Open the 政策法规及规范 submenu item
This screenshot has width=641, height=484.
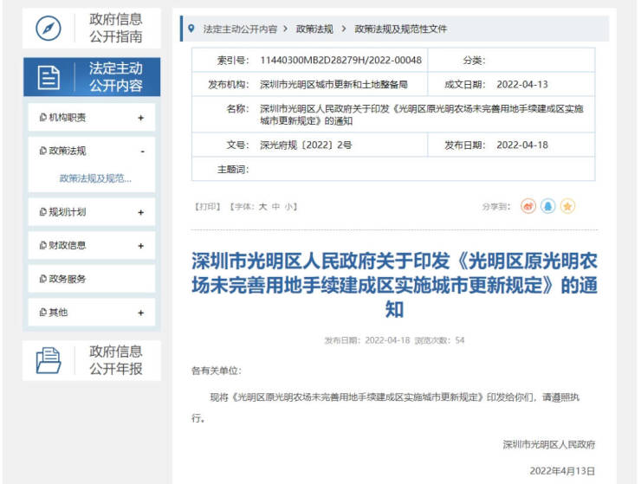coord(95,178)
